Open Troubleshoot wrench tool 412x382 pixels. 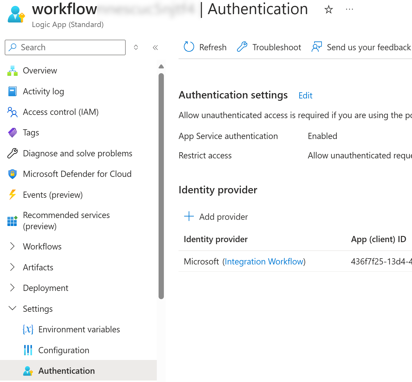click(242, 47)
